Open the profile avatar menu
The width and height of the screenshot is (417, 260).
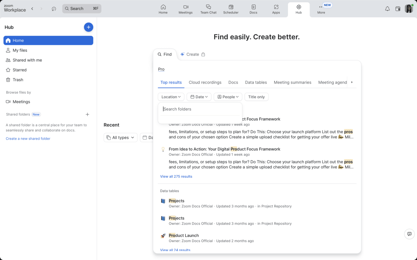409,9
